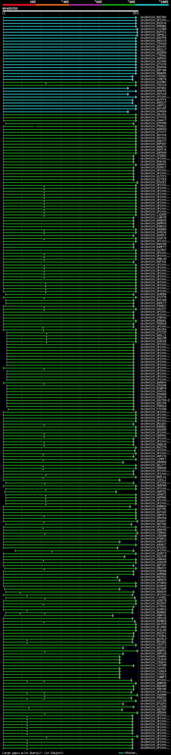Click the cyan alignment bar for UniRef100_Q9ZTP8
171x755 pixels.
[70, 38]
